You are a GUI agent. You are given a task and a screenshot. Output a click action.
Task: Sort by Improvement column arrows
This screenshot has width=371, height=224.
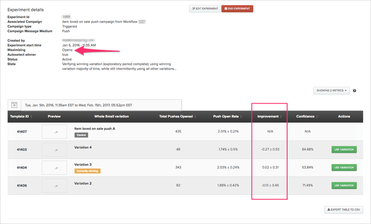pyautogui.click(x=281, y=116)
